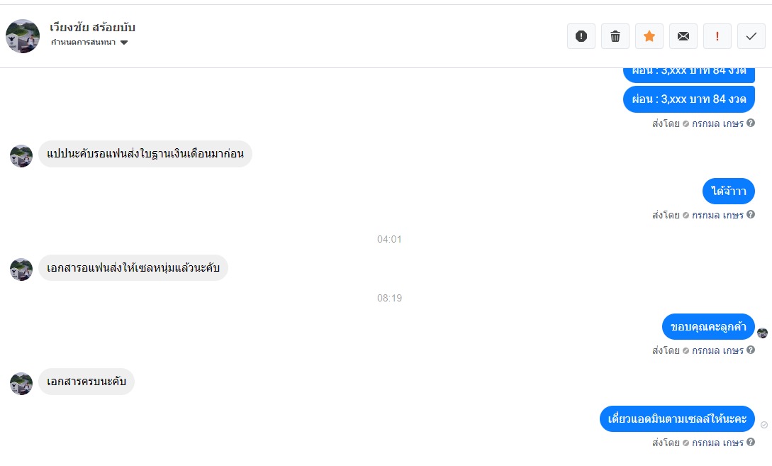Click the 08:19 timestamp divider
772x466 pixels.
point(389,298)
